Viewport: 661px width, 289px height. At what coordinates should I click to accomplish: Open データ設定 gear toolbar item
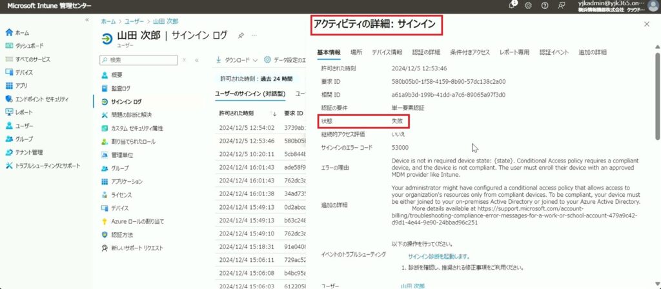tap(285, 60)
